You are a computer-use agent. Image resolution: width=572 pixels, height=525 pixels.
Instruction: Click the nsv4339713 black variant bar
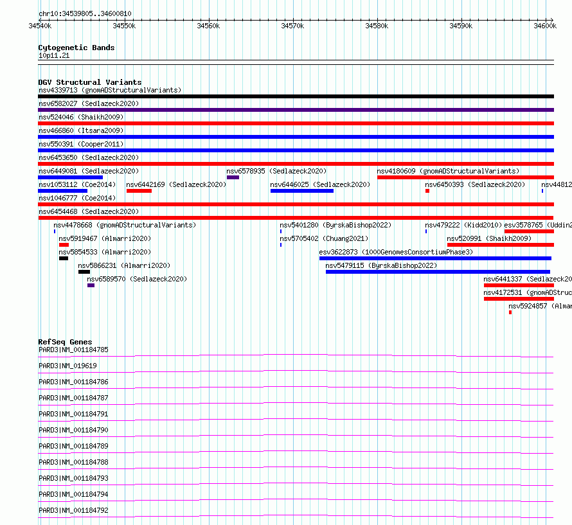click(296, 96)
